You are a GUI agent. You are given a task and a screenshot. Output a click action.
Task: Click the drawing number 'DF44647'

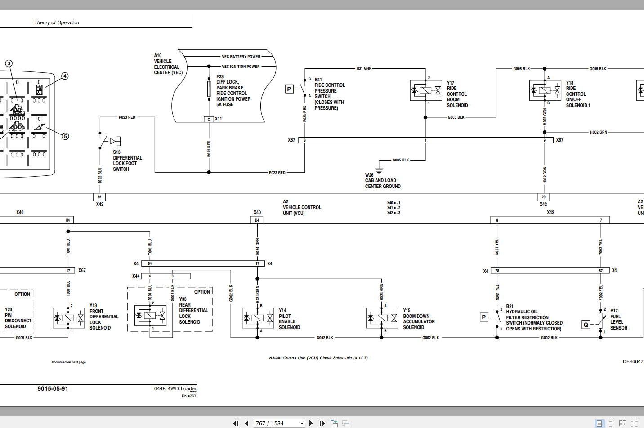point(633,361)
